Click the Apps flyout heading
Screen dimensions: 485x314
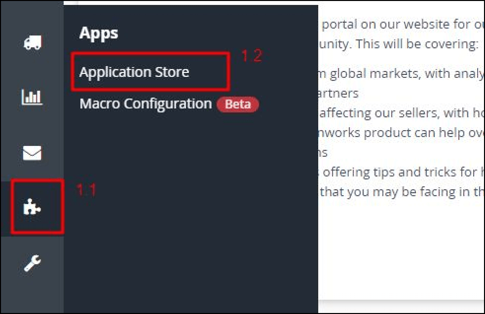99,33
